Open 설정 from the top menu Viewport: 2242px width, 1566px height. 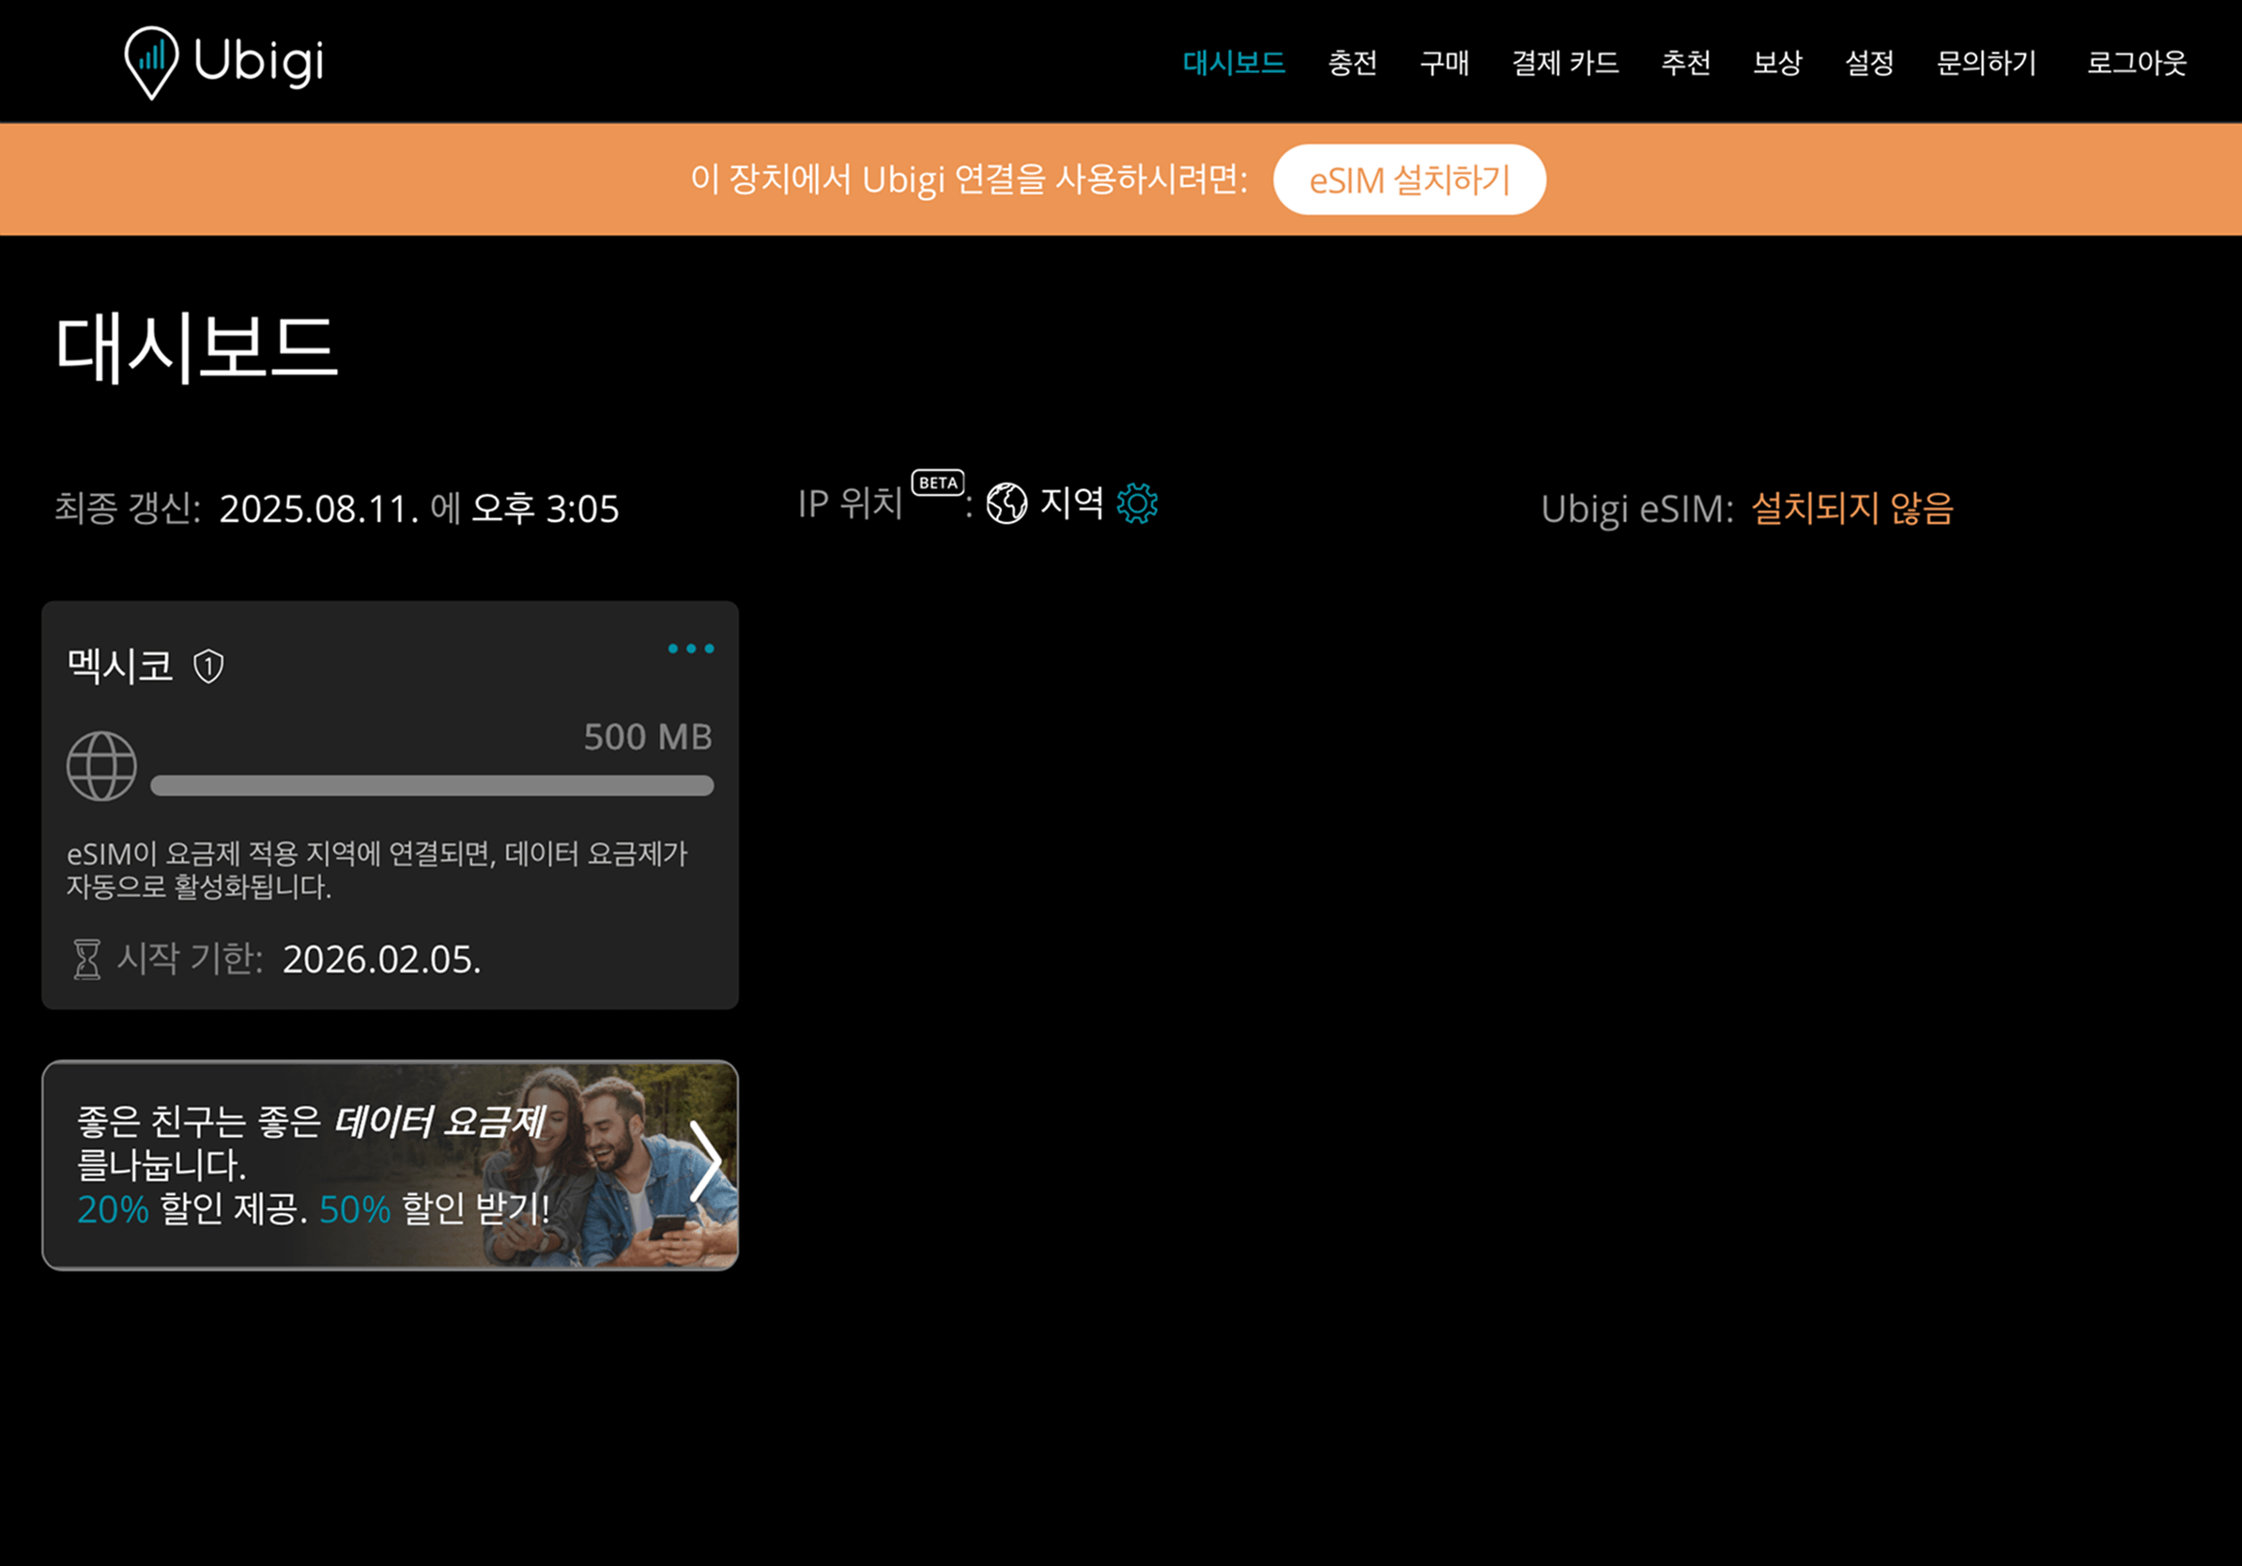(1869, 63)
